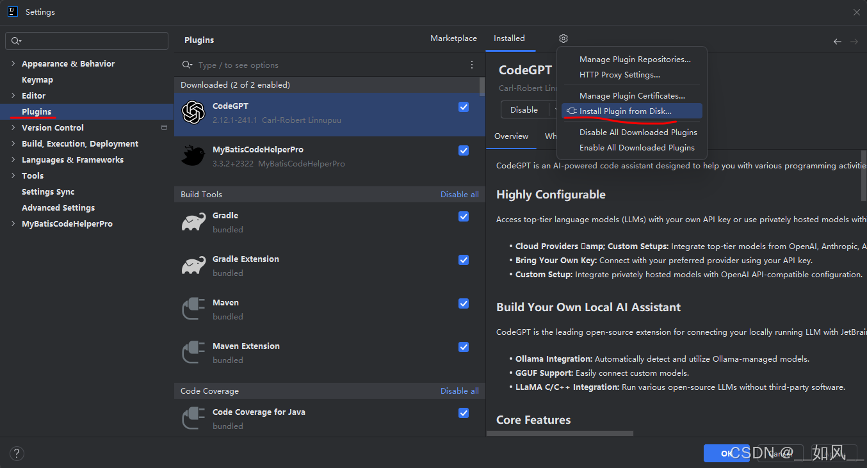Viewport: 867px width, 468px height.
Task: Click the Gradle Extension elephant icon
Action: point(193,266)
